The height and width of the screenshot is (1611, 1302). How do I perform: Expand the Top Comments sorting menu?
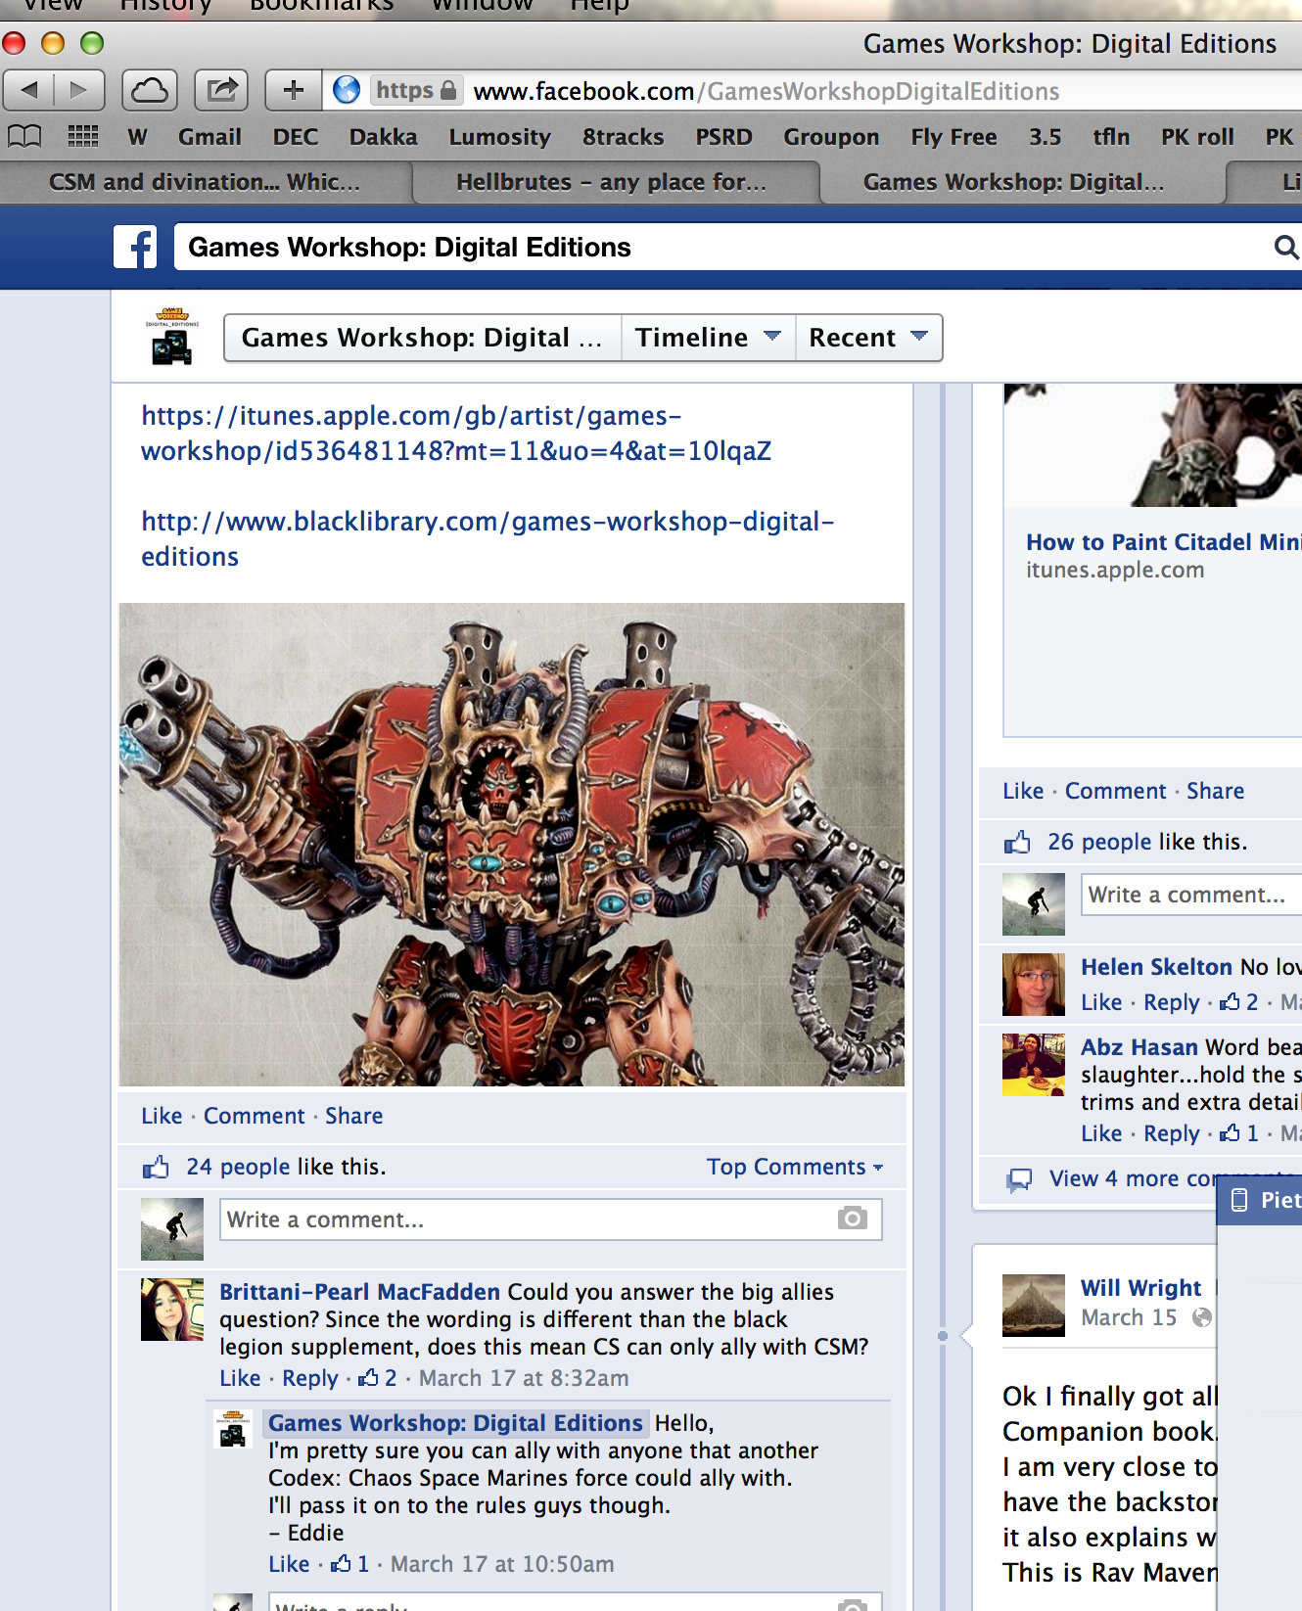click(795, 1167)
